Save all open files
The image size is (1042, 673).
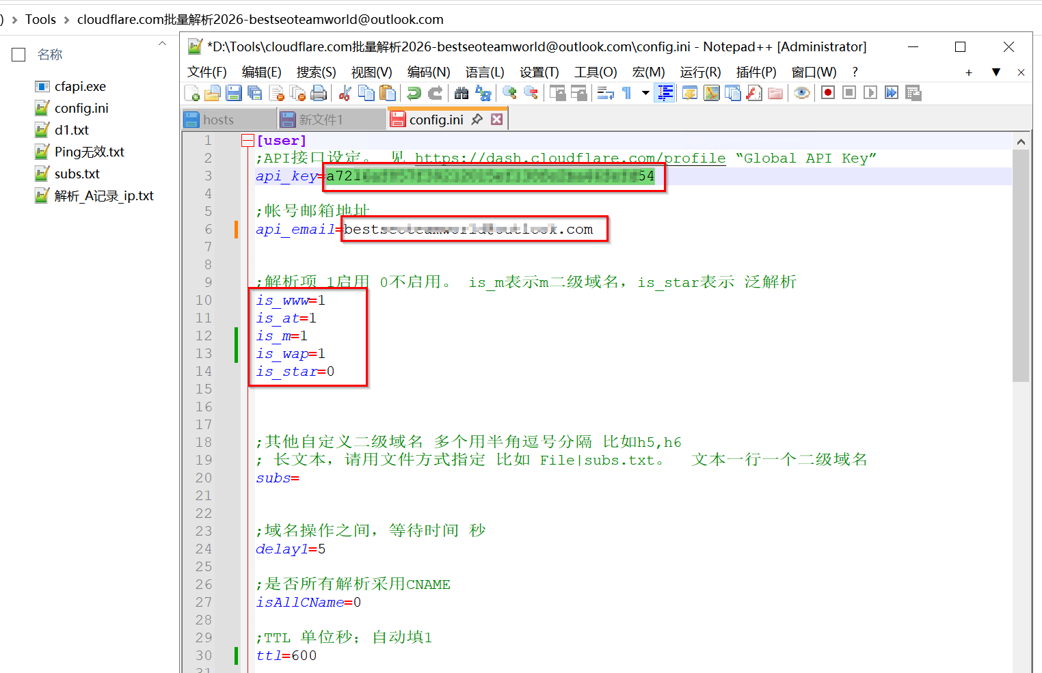tap(255, 93)
